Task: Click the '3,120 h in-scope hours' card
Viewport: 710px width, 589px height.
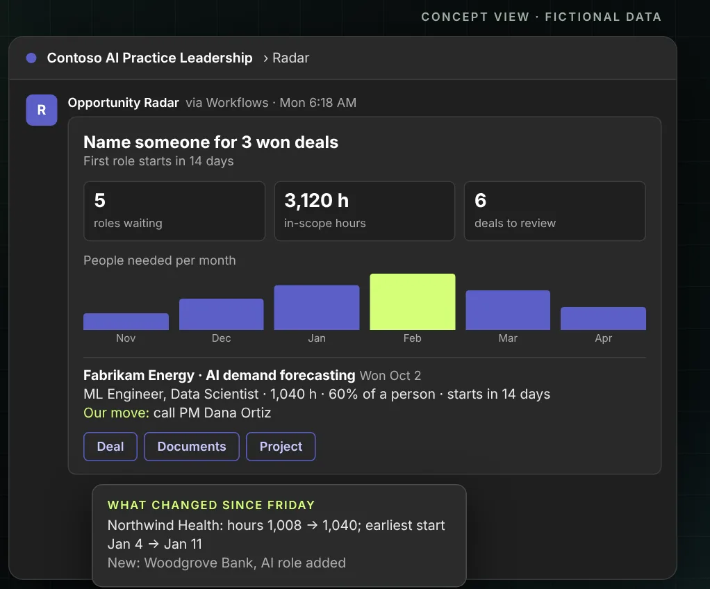Action: [x=365, y=211]
